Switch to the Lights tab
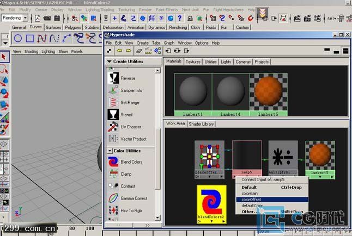Screen dimensions: 352x236 [x=226, y=61]
